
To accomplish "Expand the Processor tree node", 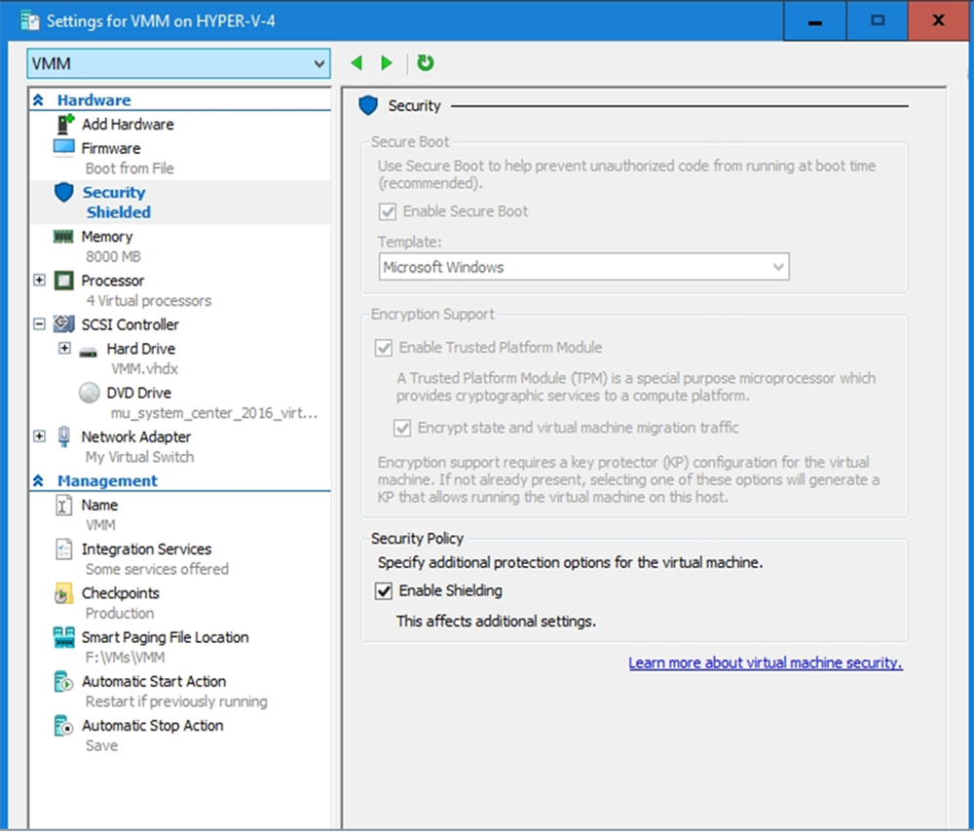I will [x=39, y=281].
